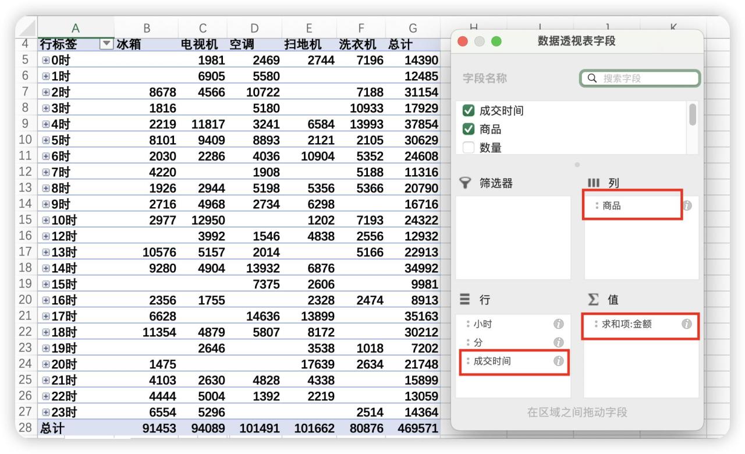Viewport: 745px width, 454px height.
Task: Expand the 4时 row group
Action: click(45, 125)
